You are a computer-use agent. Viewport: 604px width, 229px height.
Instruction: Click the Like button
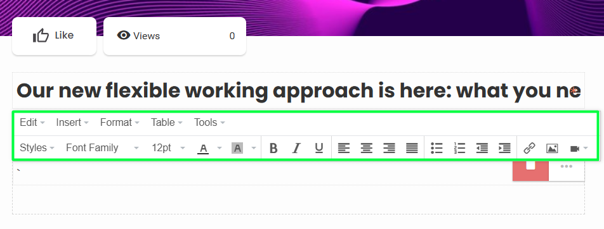pyautogui.click(x=55, y=35)
